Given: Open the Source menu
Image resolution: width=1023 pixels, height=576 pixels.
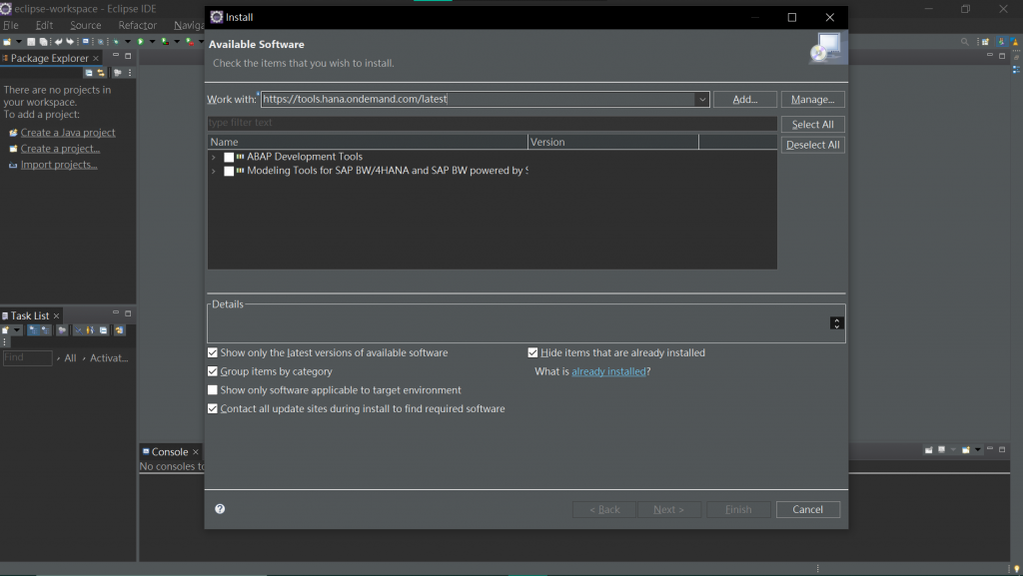Looking at the screenshot, I should coord(86,25).
